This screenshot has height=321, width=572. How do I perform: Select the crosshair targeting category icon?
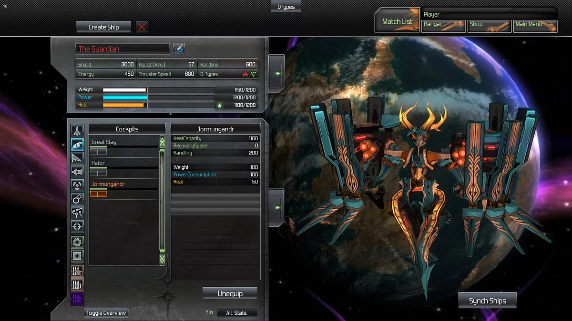pos(77,226)
